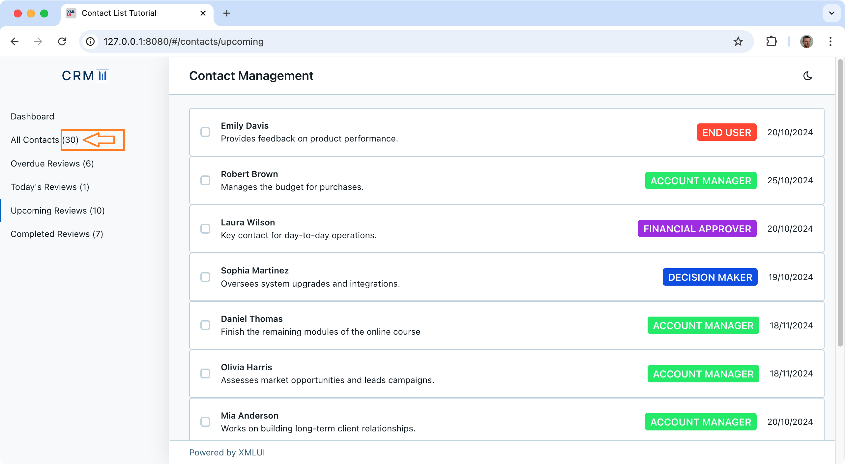Image resolution: width=845 pixels, height=464 pixels.
Task: Mark the Olivia Harris checkbox
Action: click(205, 374)
